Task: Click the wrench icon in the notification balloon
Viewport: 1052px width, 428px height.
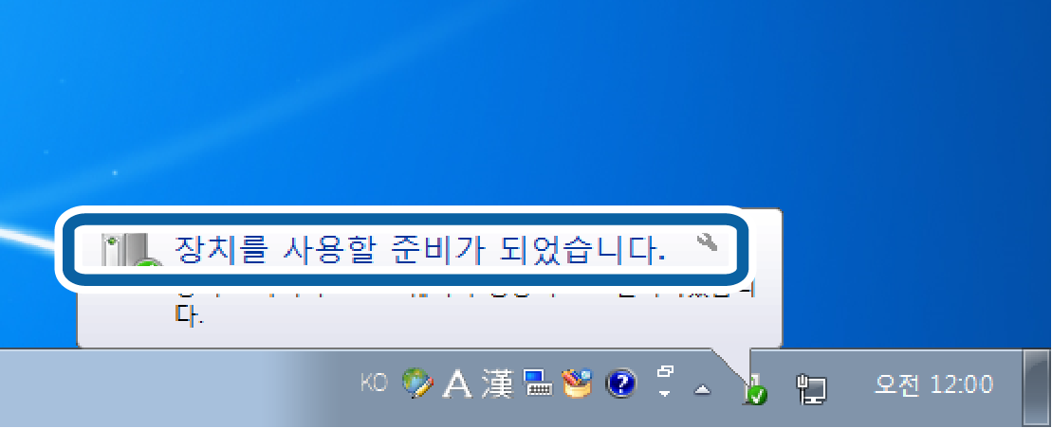Action: coord(708,242)
